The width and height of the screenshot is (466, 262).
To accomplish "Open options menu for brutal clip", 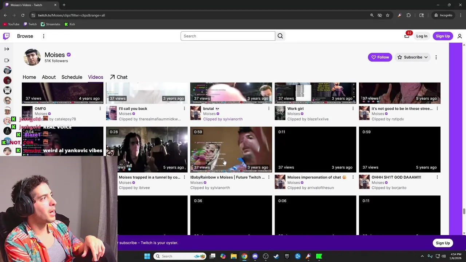I will click(269, 108).
